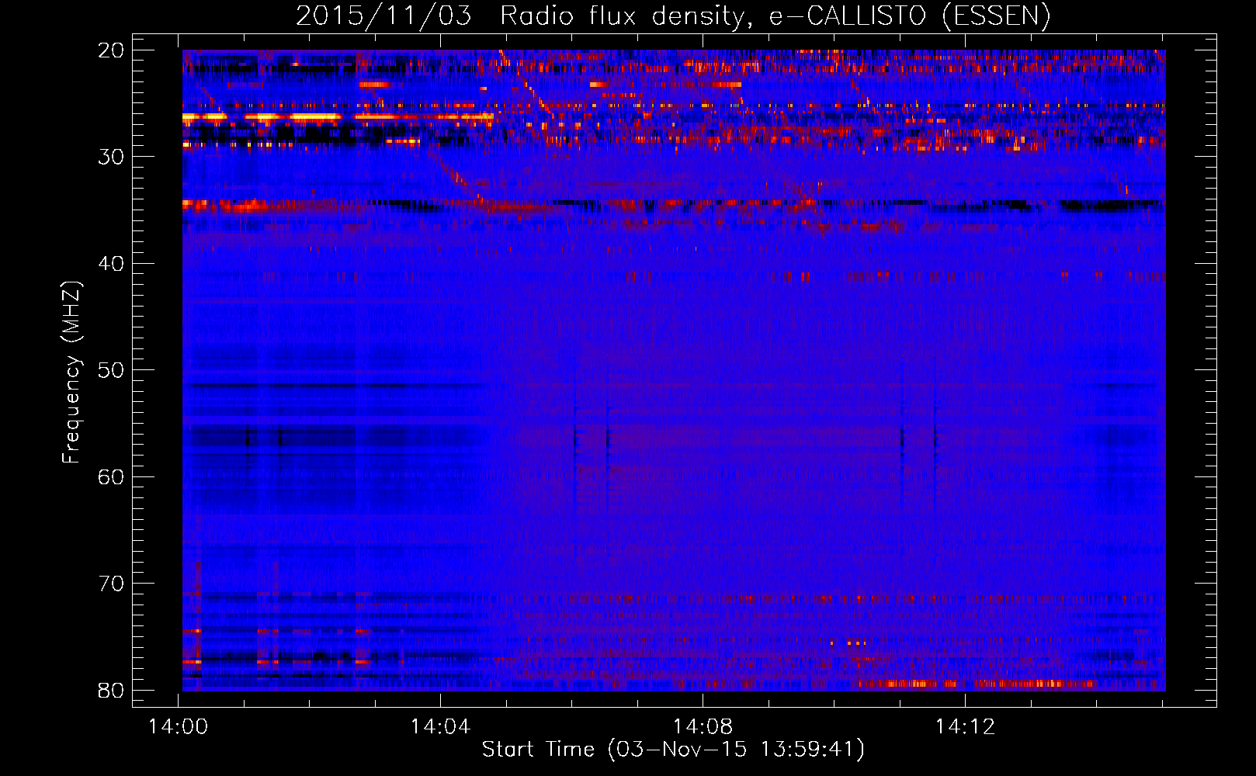Click the '14:12' time tick label
The height and width of the screenshot is (776, 1256).
pyautogui.click(x=966, y=727)
